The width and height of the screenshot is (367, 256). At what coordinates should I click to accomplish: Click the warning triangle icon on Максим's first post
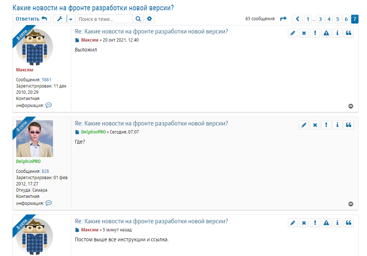pyautogui.click(x=326, y=33)
